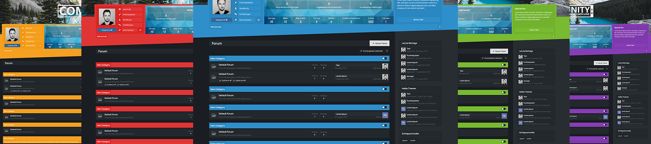This screenshot has height=144, width=651.
Task: Click the power logout icon in the blue panel
Action: point(259,20)
